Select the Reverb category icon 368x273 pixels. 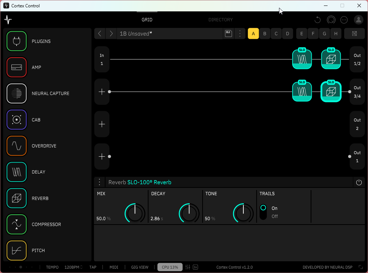tap(17, 198)
